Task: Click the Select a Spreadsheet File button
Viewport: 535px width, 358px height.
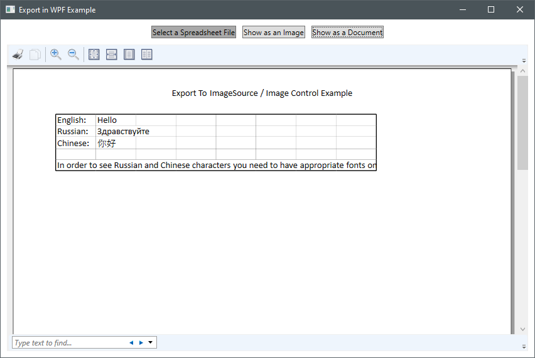Action: click(x=193, y=33)
